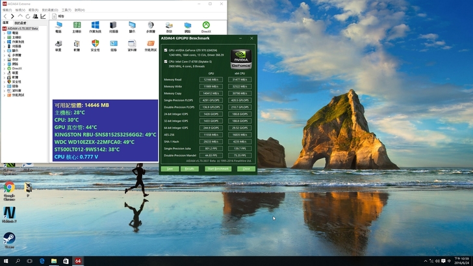Expand the 主機板 tree node
This screenshot has width=473, height=266.
(x=5, y=38)
